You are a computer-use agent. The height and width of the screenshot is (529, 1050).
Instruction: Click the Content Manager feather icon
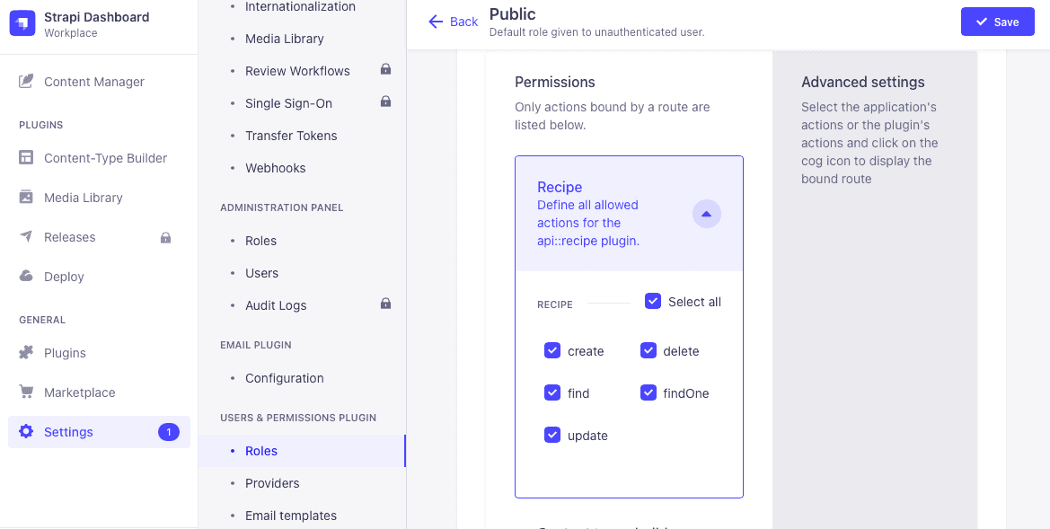click(x=26, y=82)
